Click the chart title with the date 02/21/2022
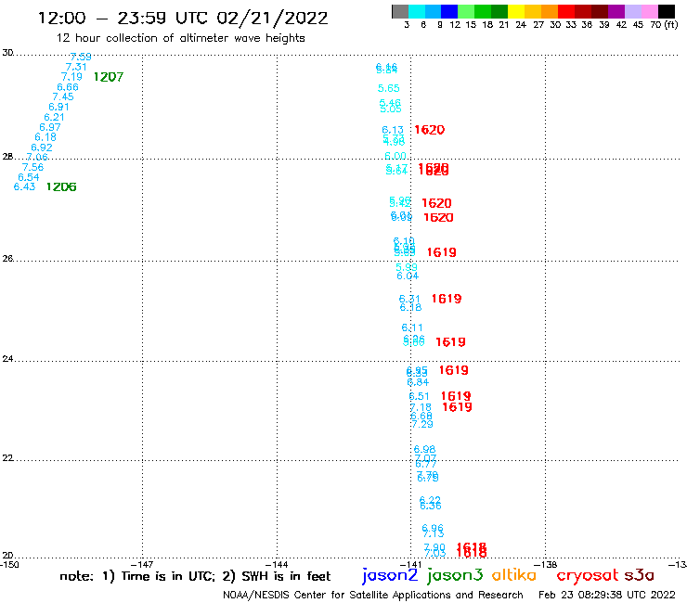 click(183, 18)
